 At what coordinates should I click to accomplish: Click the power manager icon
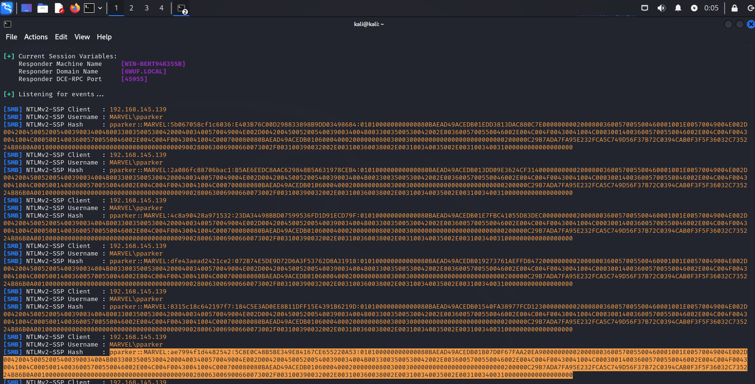pyautogui.click(x=694, y=8)
